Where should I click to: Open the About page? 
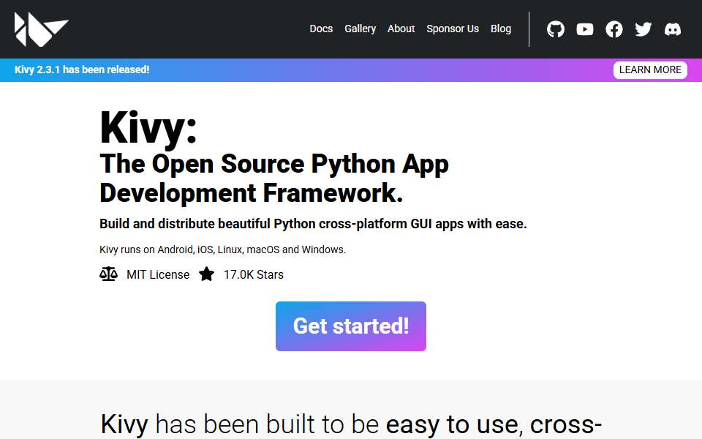coord(401,29)
